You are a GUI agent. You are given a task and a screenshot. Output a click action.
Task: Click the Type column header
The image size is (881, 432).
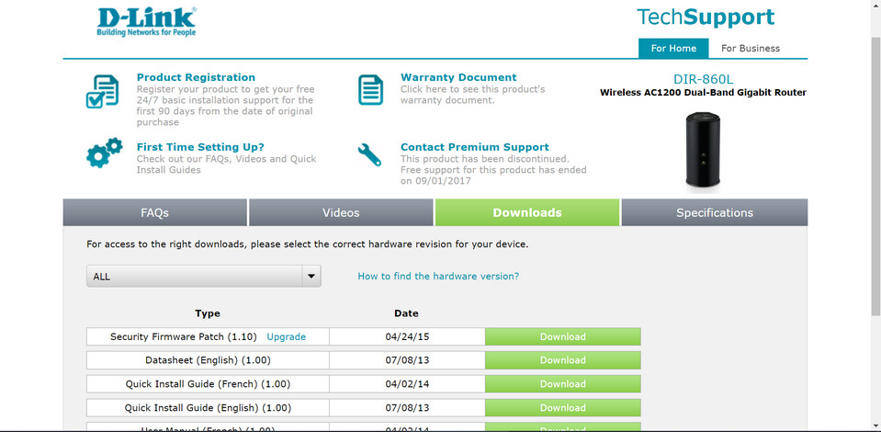[x=208, y=313]
